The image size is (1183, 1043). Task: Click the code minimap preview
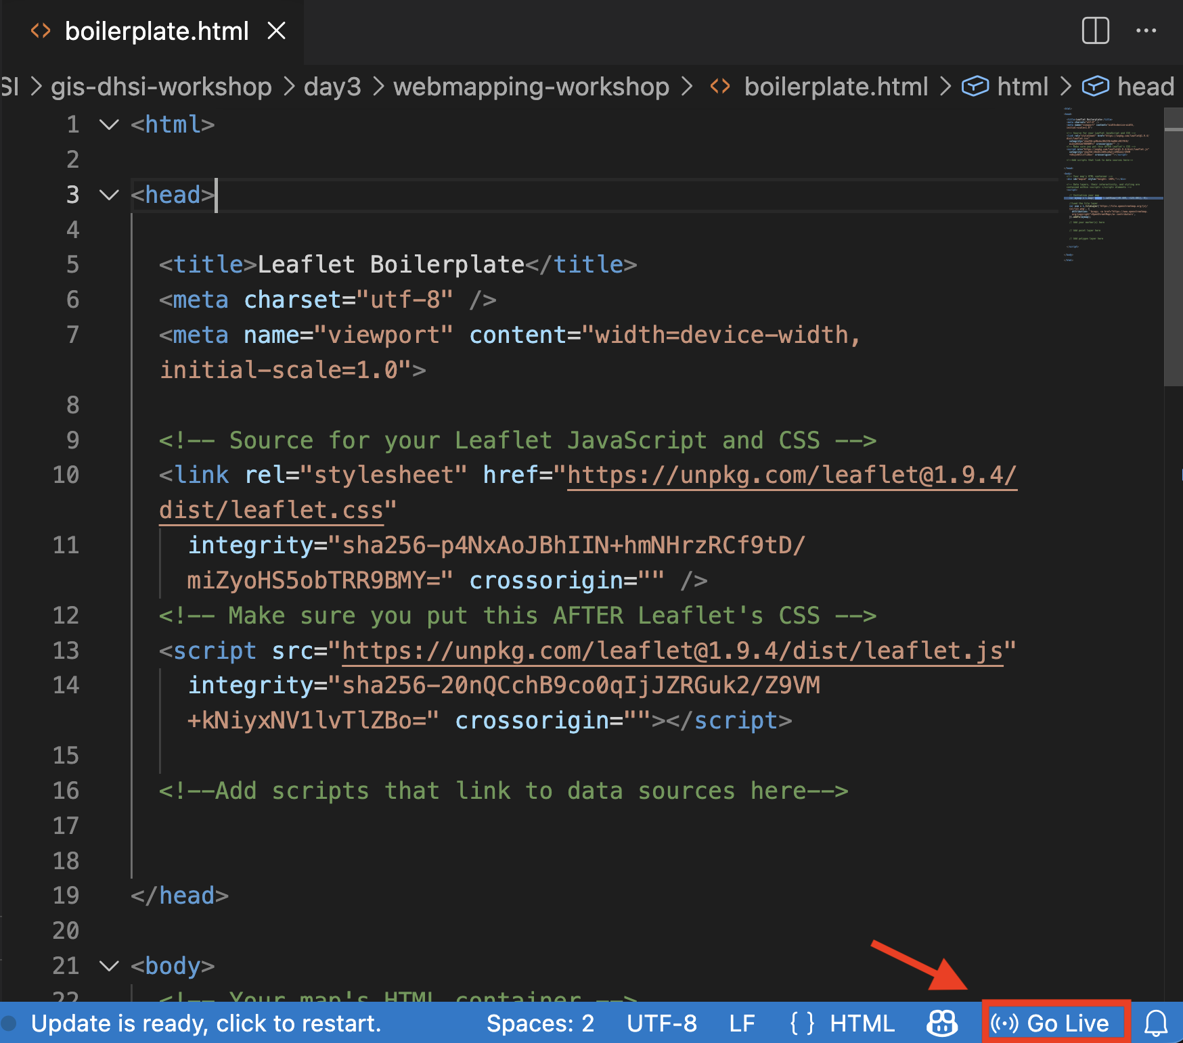1110,183
